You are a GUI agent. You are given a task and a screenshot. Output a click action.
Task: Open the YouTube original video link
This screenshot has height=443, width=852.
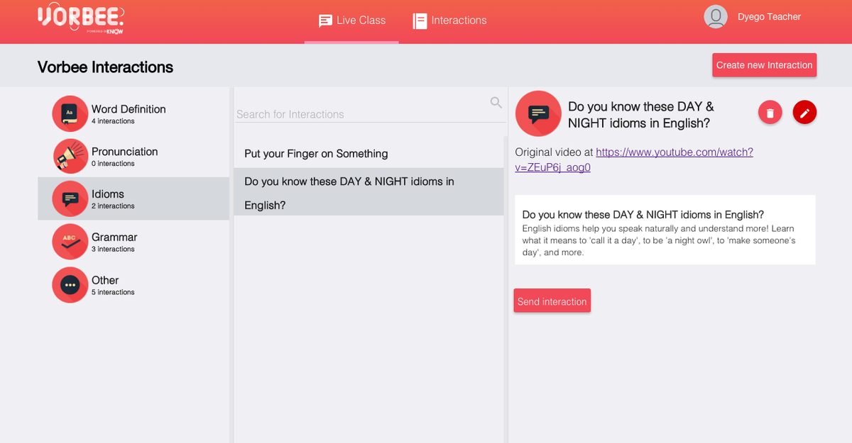(x=634, y=159)
